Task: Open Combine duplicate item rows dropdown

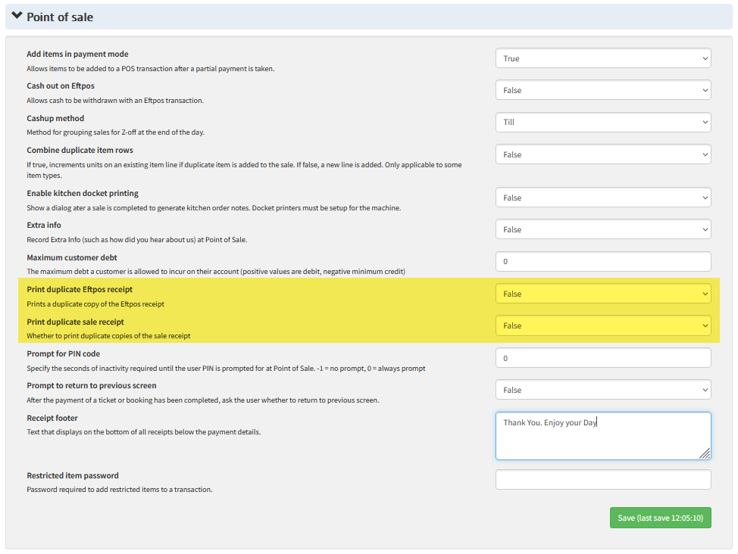Action: tap(603, 154)
